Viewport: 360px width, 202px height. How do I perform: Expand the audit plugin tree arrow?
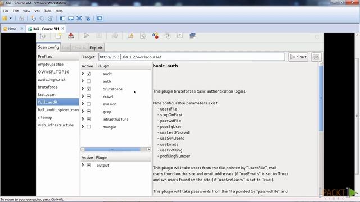pyautogui.click(x=83, y=74)
